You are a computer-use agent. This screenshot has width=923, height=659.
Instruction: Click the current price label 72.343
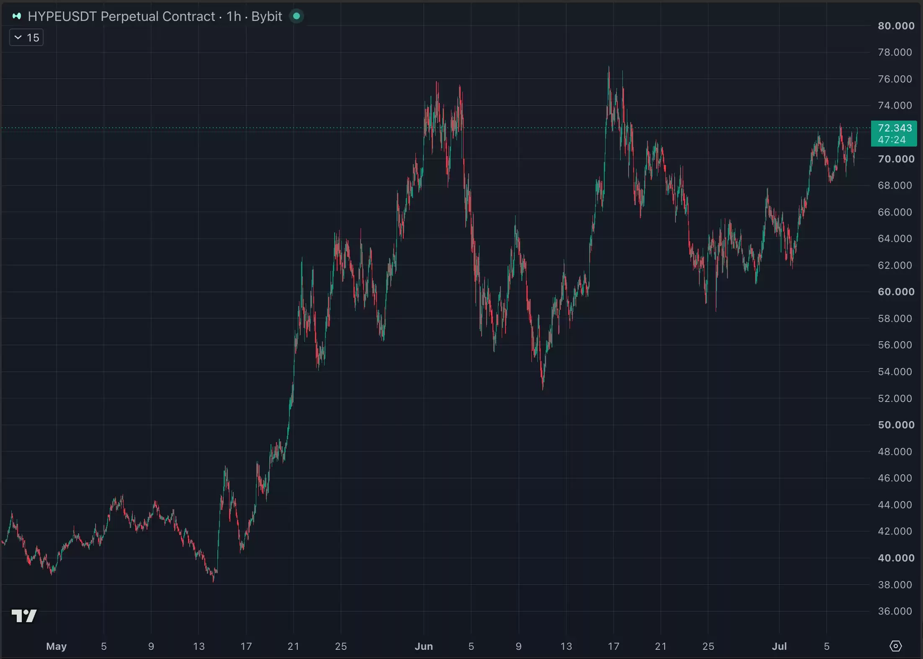[x=895, y=128]
